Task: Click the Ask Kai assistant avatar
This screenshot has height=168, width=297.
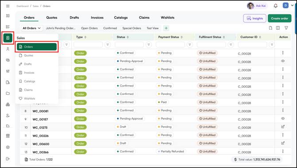Action: tap(250, 6)
